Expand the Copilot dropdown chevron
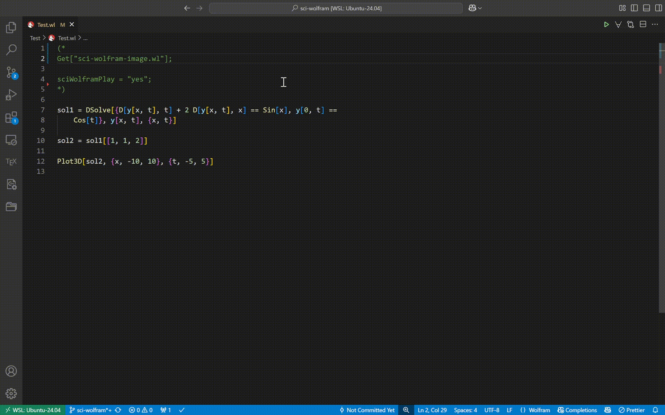This screenshot has height=415, width=665. click(x=480, y=8)
